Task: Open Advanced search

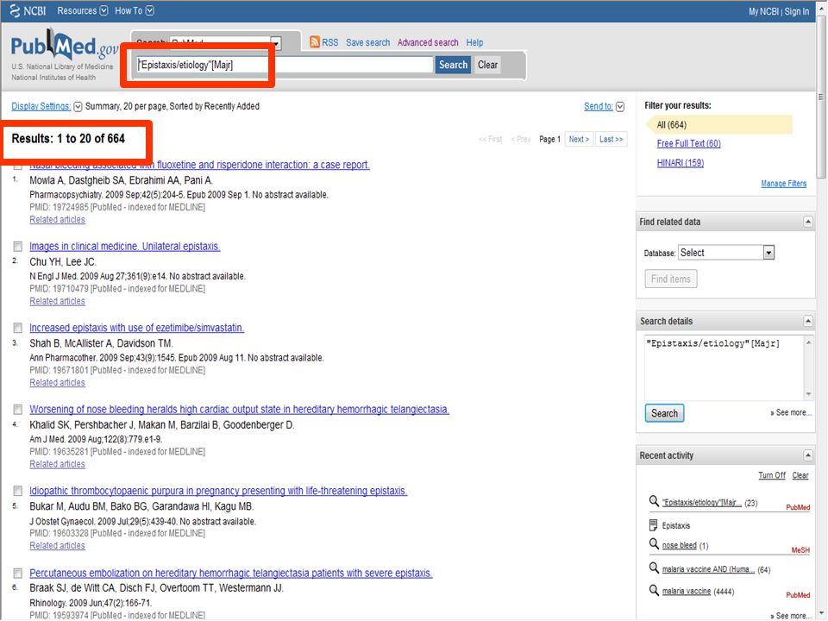Action: [x=428, y=42]
